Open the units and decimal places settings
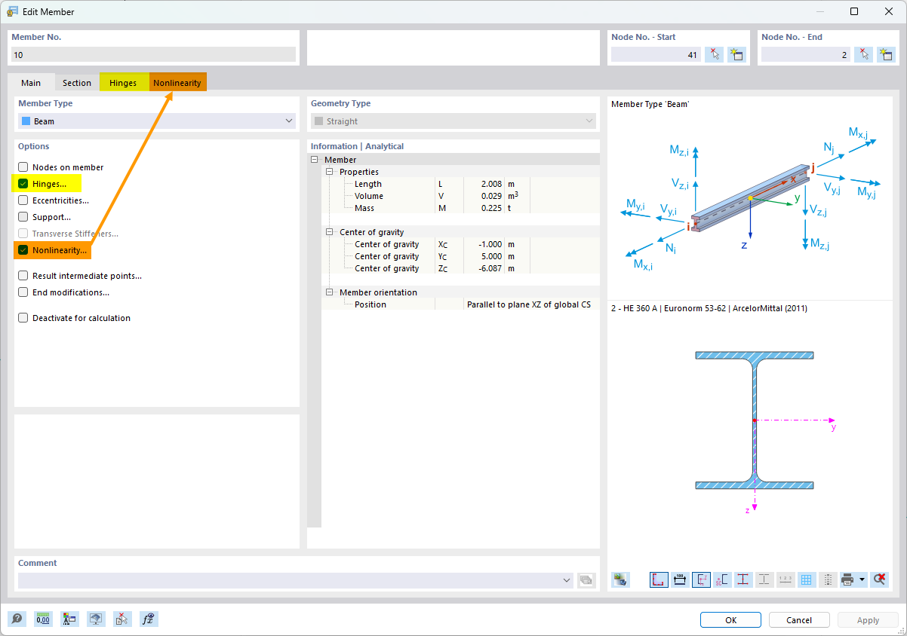This screenshot has height=636, width=907. tap(43, 619)
